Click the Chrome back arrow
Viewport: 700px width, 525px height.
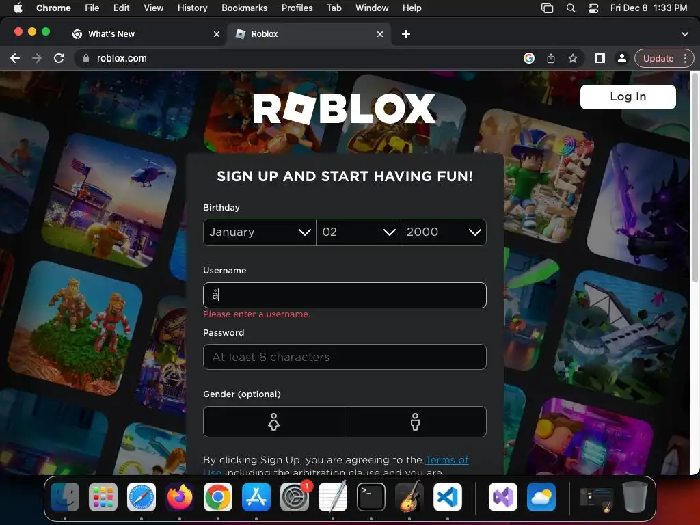point(15,58)
